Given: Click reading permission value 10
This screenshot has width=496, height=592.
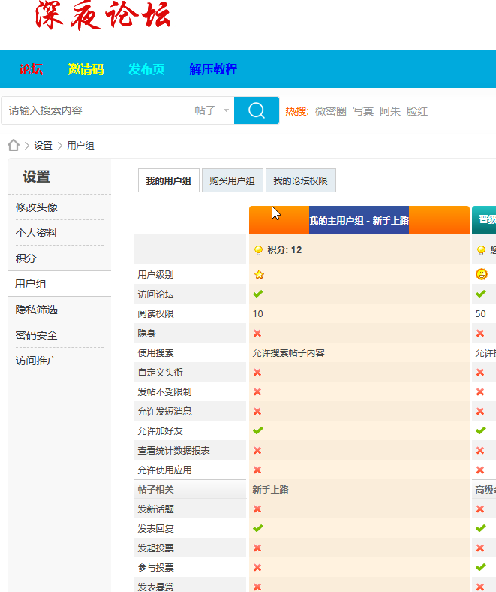Looking at the screenshot, I should pyautogui.click(x=258, y=314).
